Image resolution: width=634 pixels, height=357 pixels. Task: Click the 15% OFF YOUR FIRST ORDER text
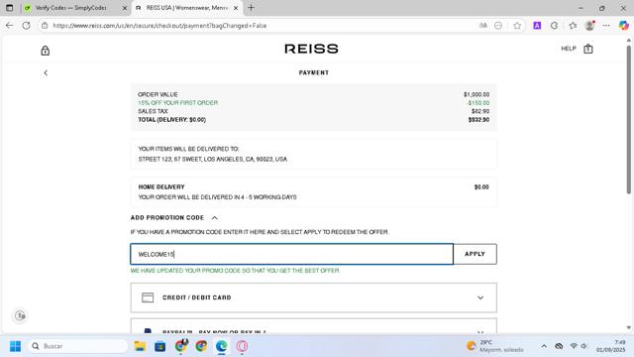pos(178,103)
